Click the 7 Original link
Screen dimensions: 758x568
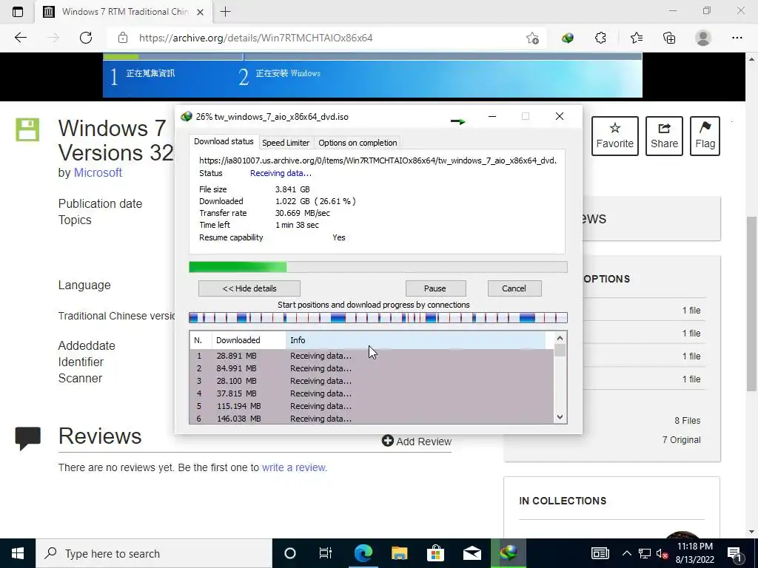coord(681,440)
